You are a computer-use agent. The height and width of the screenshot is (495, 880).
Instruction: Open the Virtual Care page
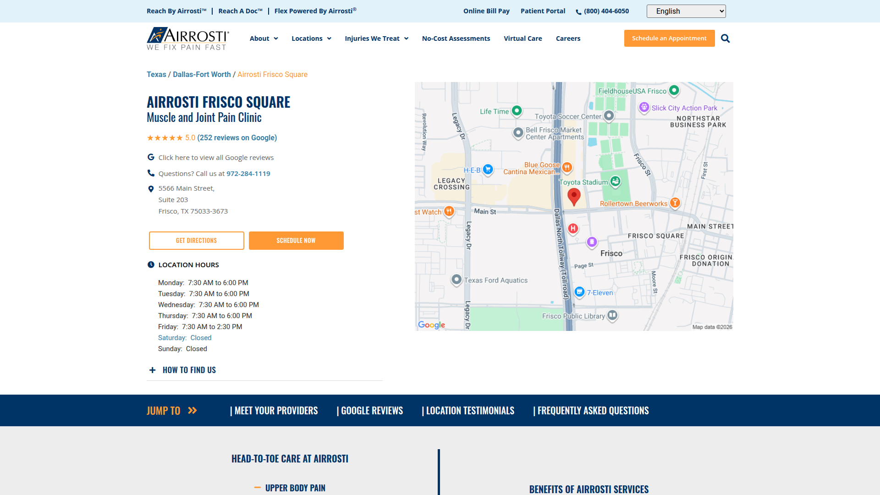[523, 38]
